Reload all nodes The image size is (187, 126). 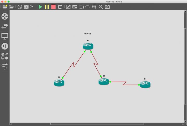[60, 7]
